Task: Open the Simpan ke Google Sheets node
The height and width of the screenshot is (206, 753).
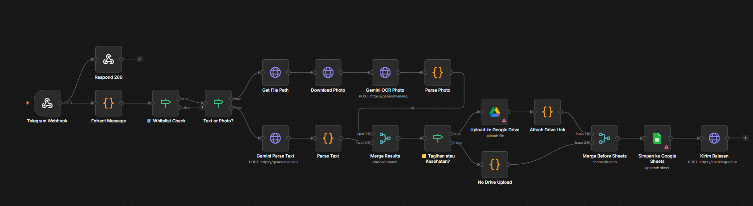Action: [657, 138]
